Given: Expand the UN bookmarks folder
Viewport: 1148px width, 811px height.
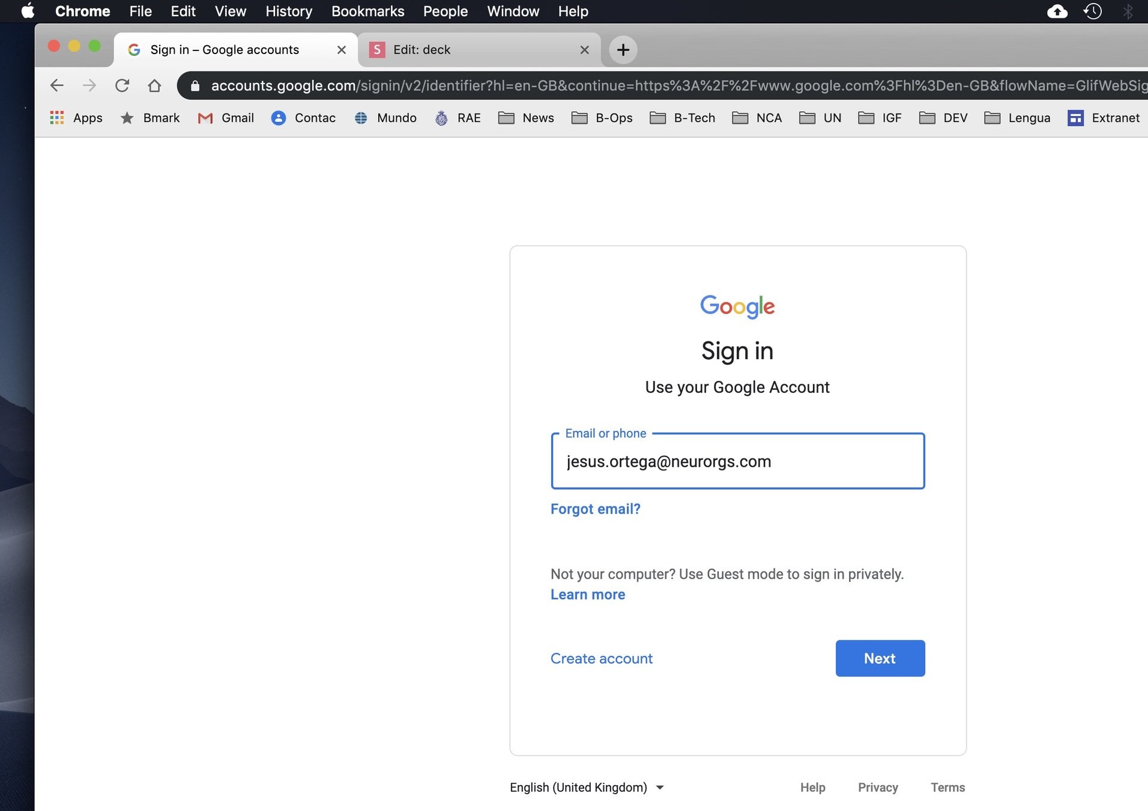Looking at the screenshot, I should click(820, 118).
